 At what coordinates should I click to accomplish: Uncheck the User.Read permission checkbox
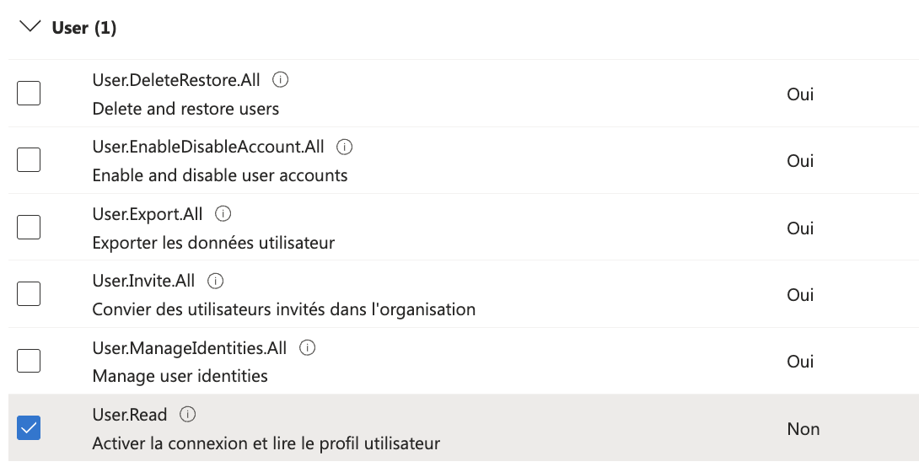coord(29,428)
